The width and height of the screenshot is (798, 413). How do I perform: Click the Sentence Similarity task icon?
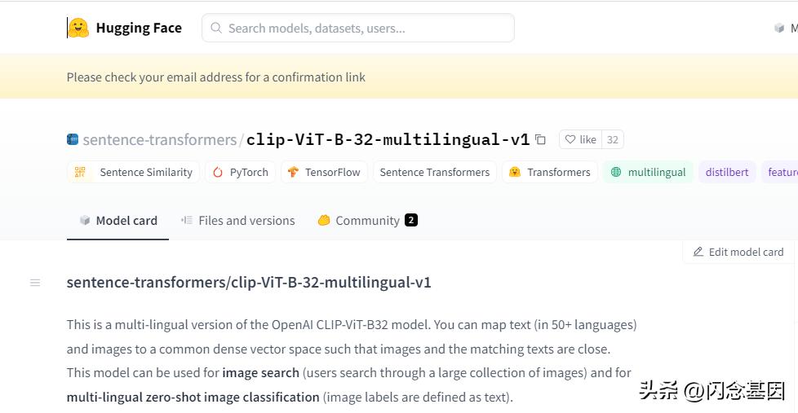tap(80, 172)
